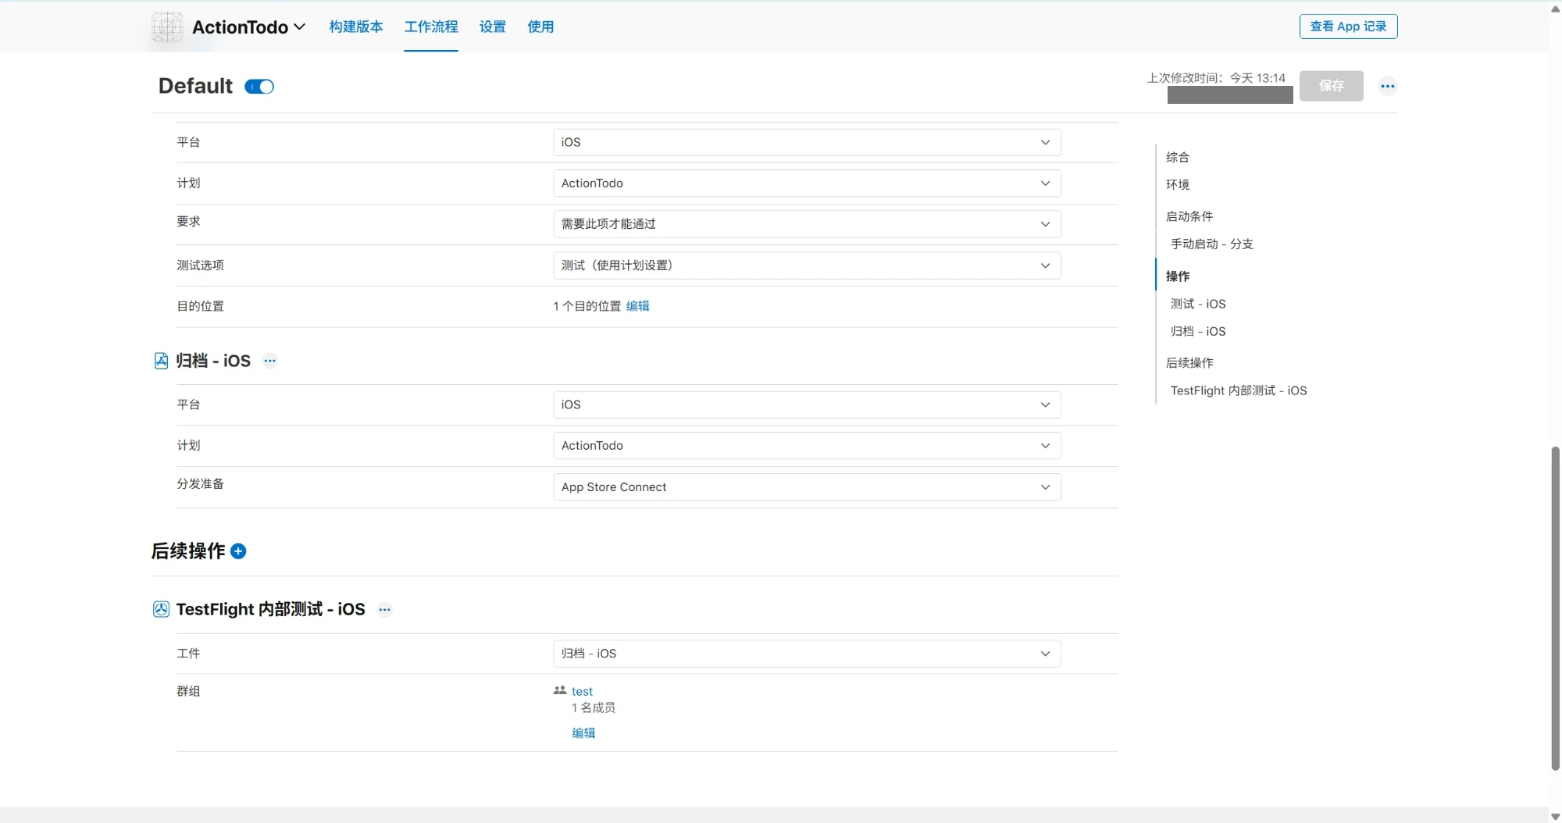1562x823 pixels.
Task: Click the TestFlight 内部测试 section icon
Action: [x=161, y=609]
